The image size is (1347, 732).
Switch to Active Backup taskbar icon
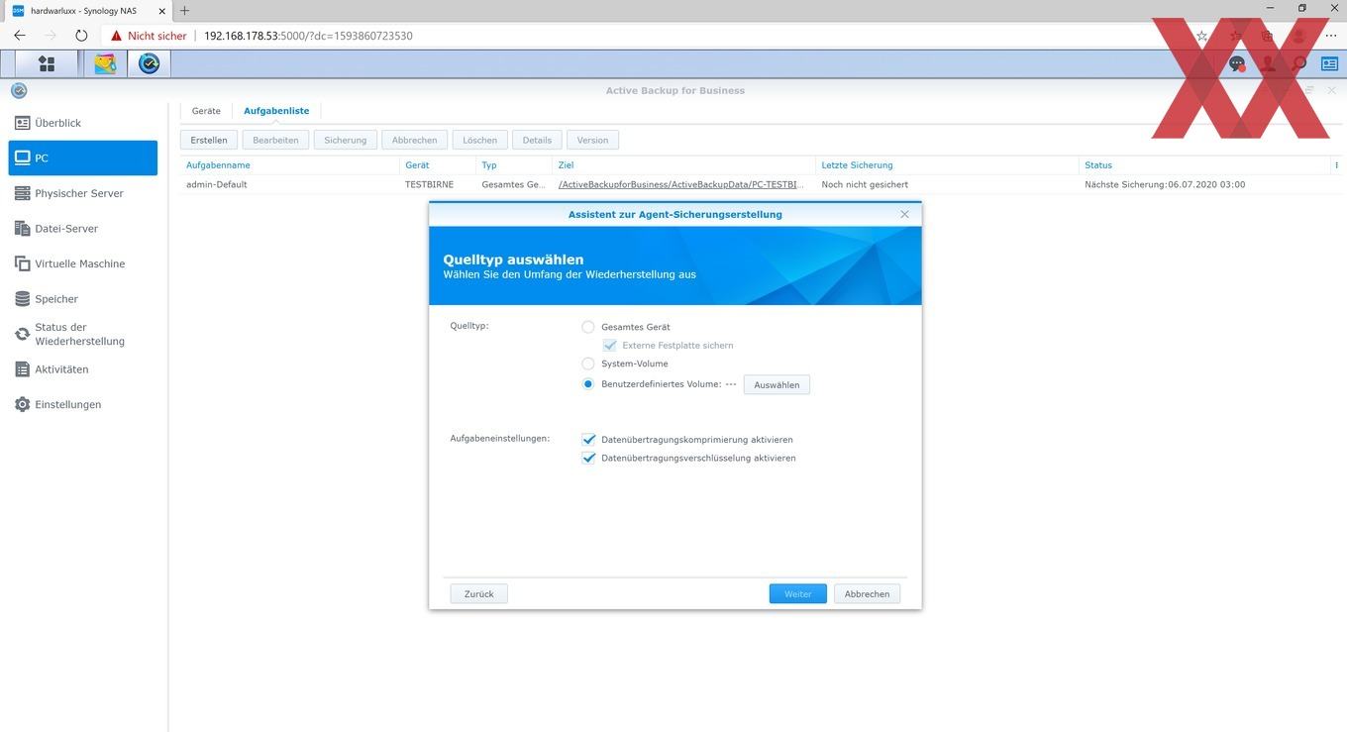pyautogui.click(x=150, y=63)
